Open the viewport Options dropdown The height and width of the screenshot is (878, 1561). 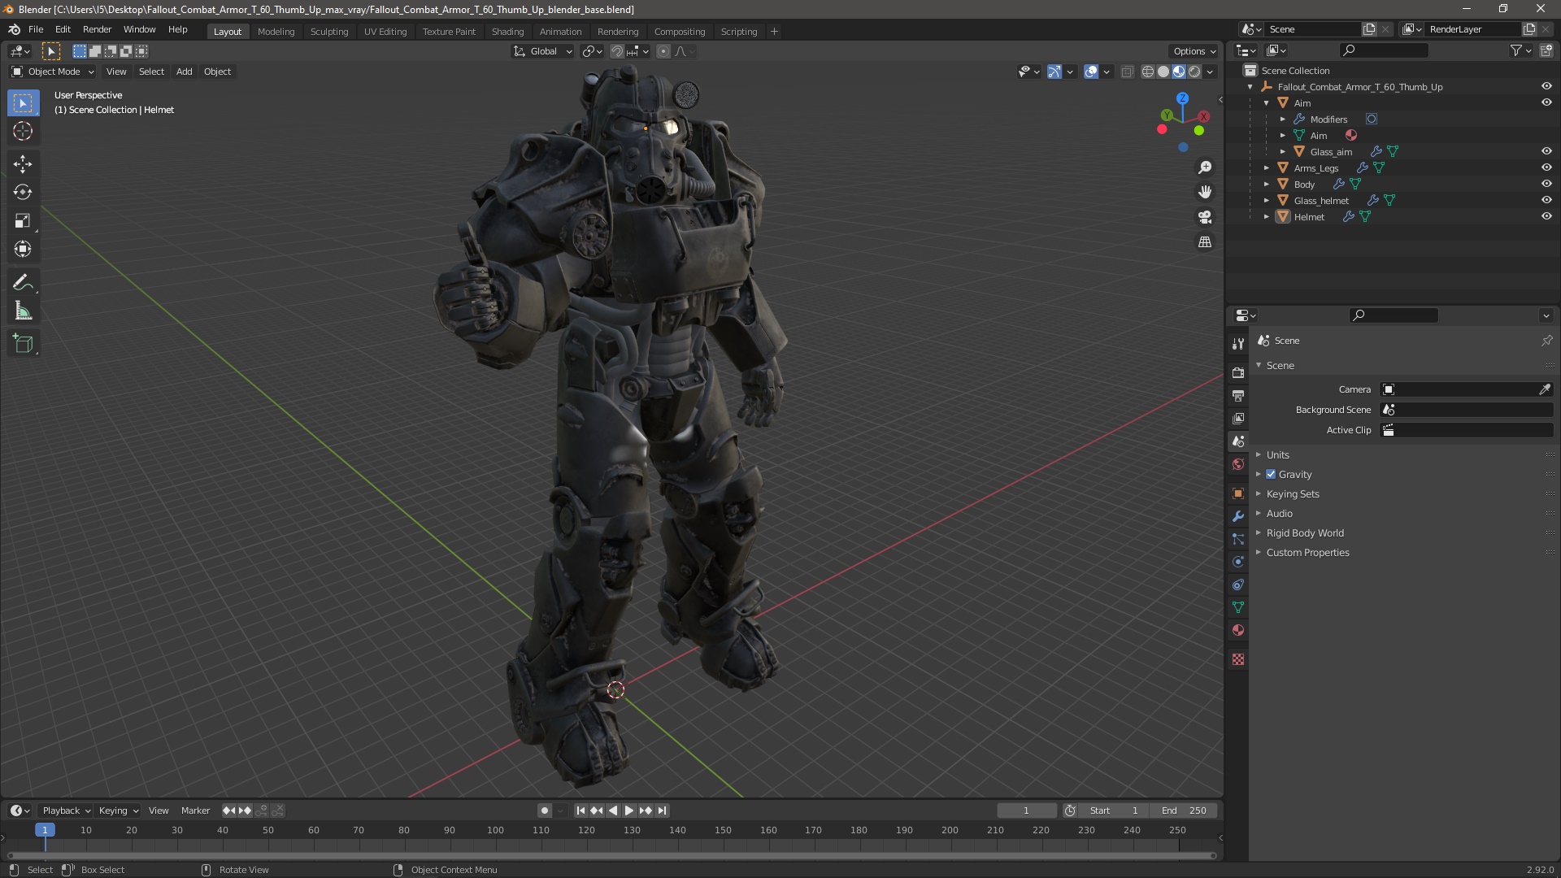1194,51
